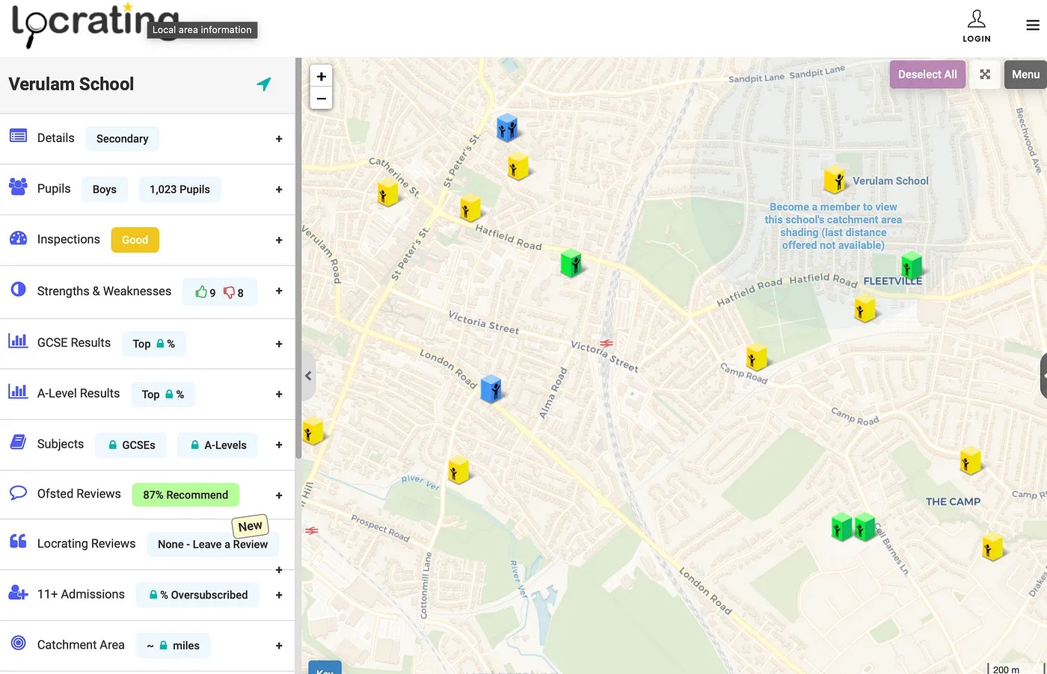Select the blue school marker near London Road
1047x674 pixels.
coord(491,389)
